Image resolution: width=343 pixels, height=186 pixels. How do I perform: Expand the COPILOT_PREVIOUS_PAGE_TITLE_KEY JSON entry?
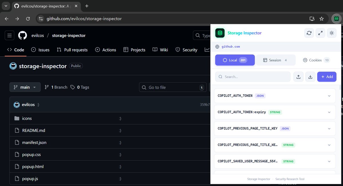point(329,128)
